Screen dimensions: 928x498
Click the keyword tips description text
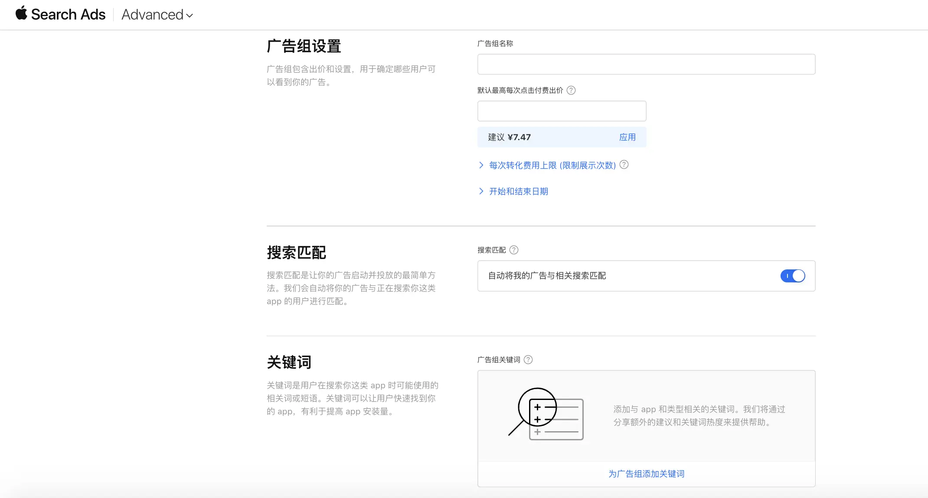pos(699,416)
